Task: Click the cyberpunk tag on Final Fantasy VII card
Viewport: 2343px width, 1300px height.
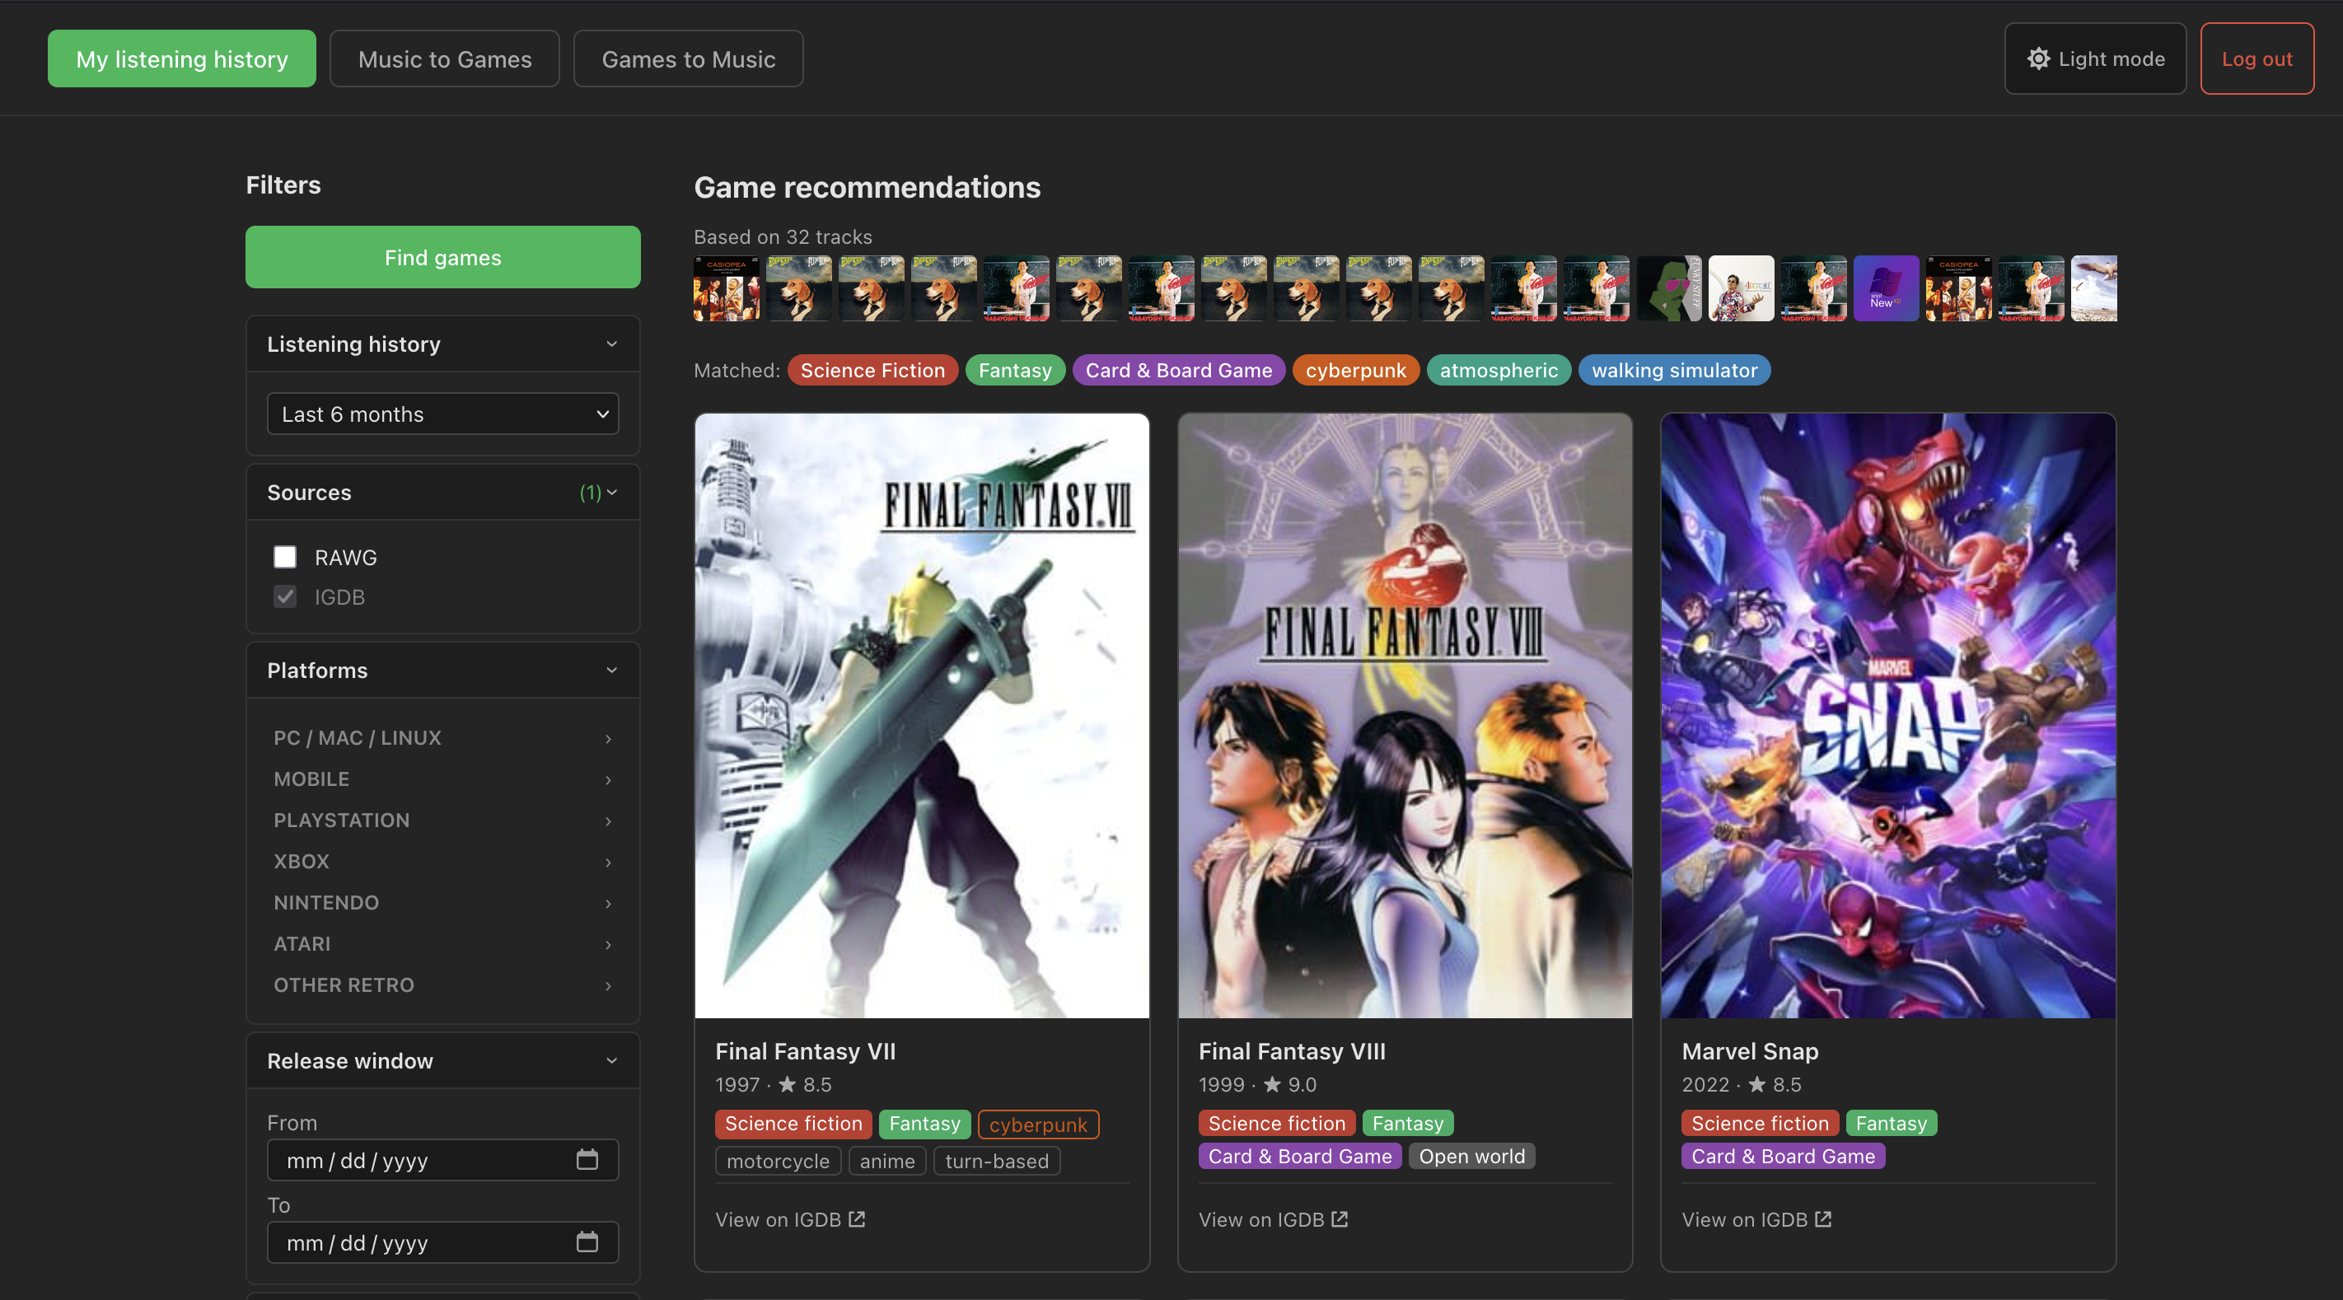Action: tap(1039, 1125)
